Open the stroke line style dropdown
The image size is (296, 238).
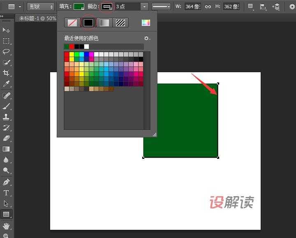(161, 7)
